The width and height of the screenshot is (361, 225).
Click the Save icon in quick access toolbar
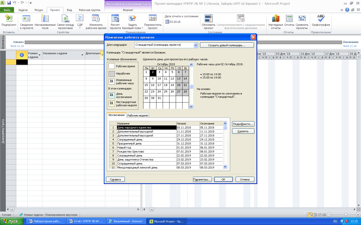click(x=9, y=3)
